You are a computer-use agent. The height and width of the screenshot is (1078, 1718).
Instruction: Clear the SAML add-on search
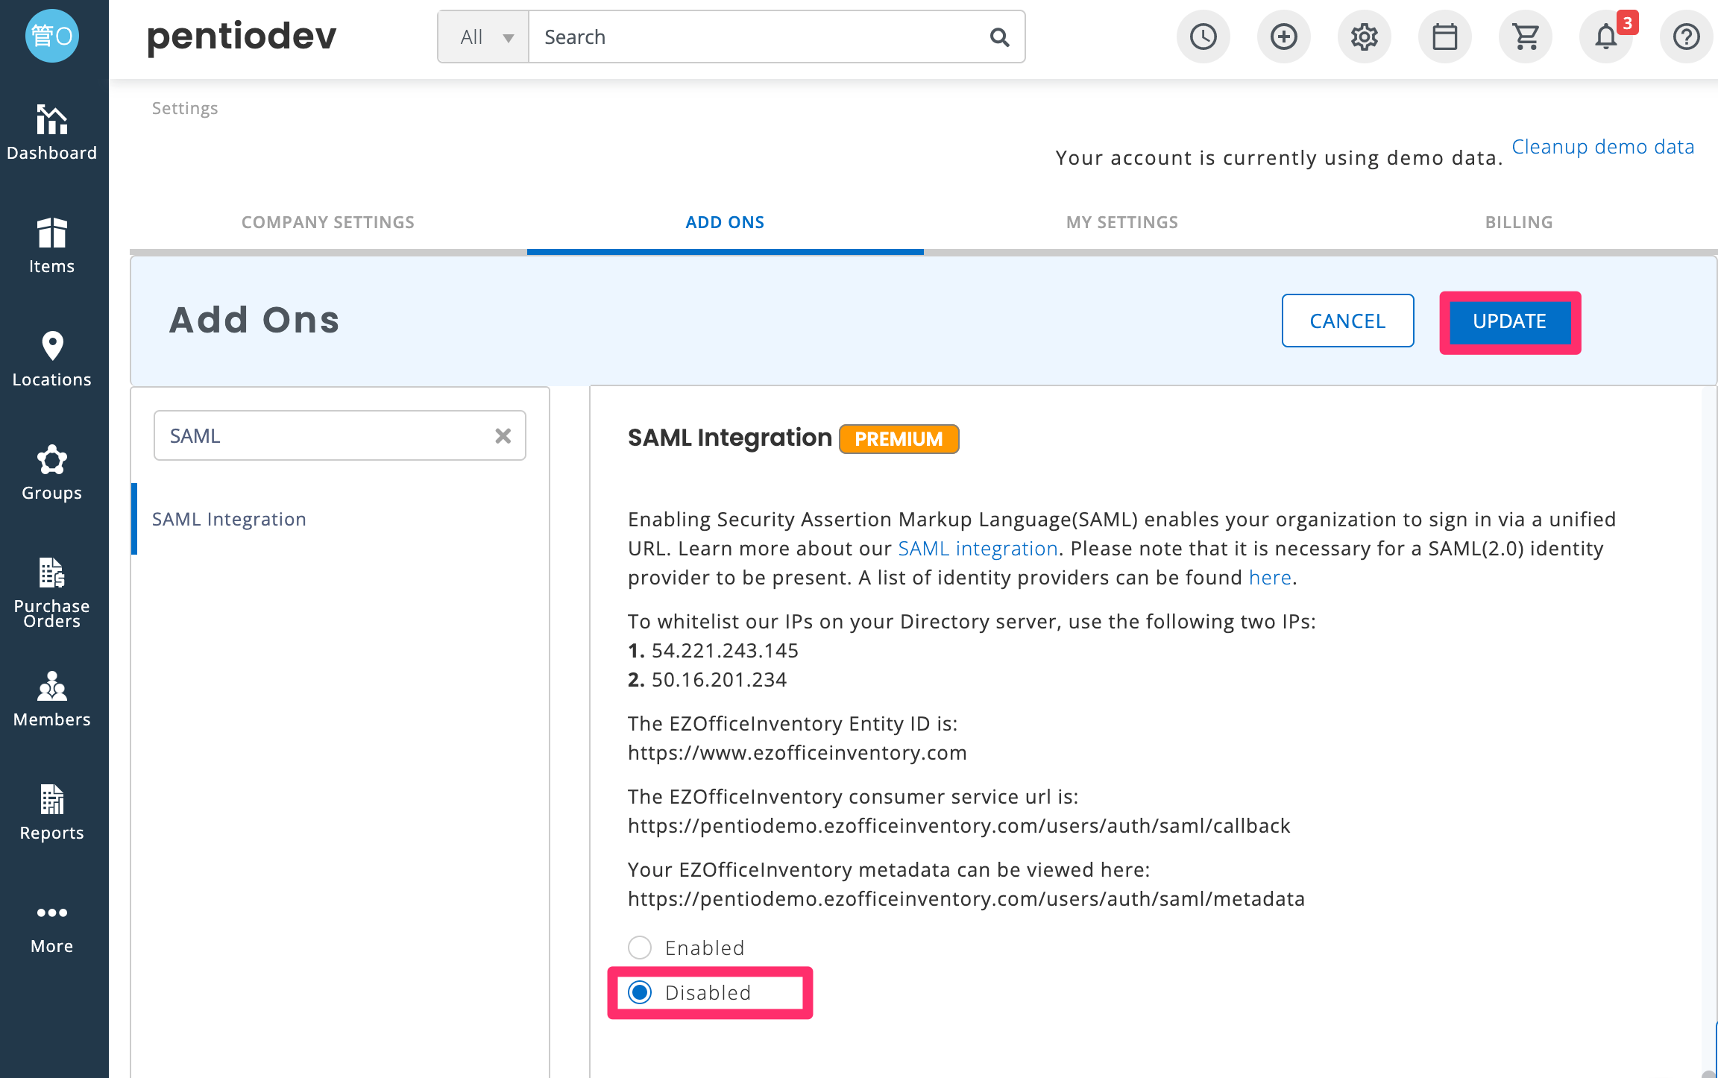pyautogui.click(x=503, y=436)
